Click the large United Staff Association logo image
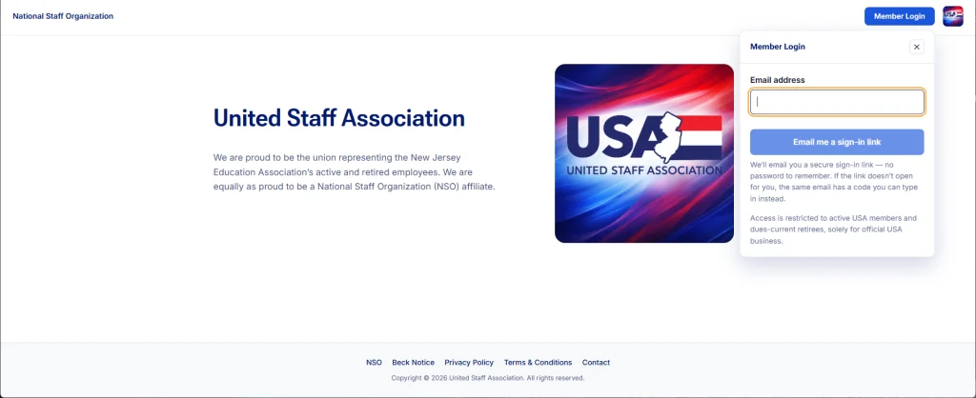976x398 pixels. tap(644, 153)
